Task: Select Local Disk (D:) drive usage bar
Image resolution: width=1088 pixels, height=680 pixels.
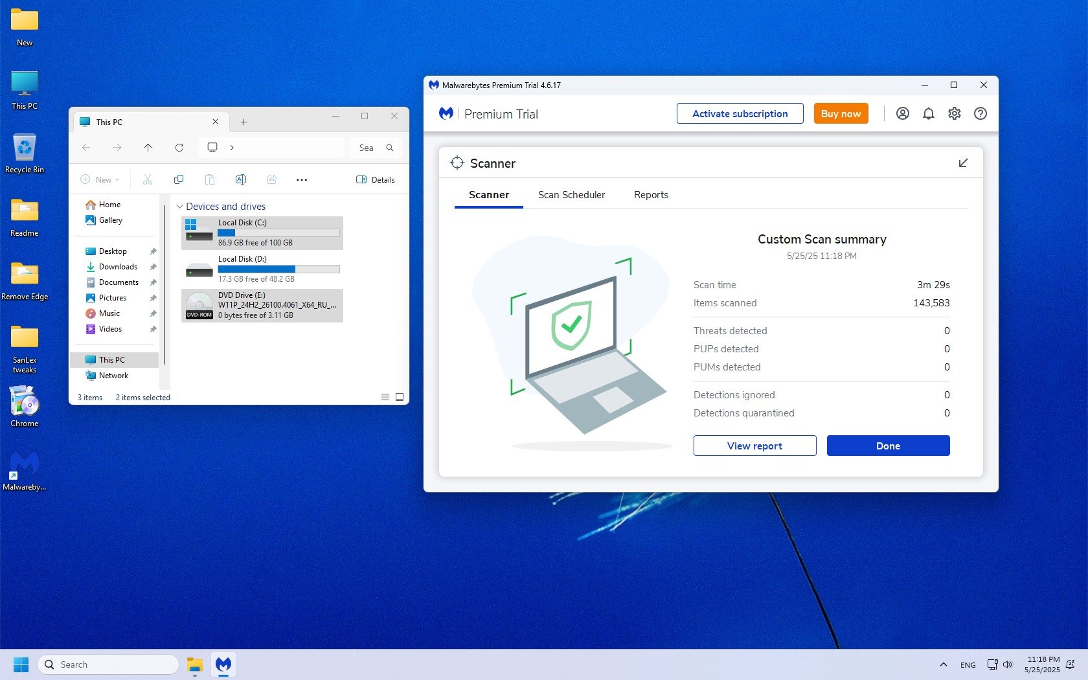Action: tap(278, 269)
